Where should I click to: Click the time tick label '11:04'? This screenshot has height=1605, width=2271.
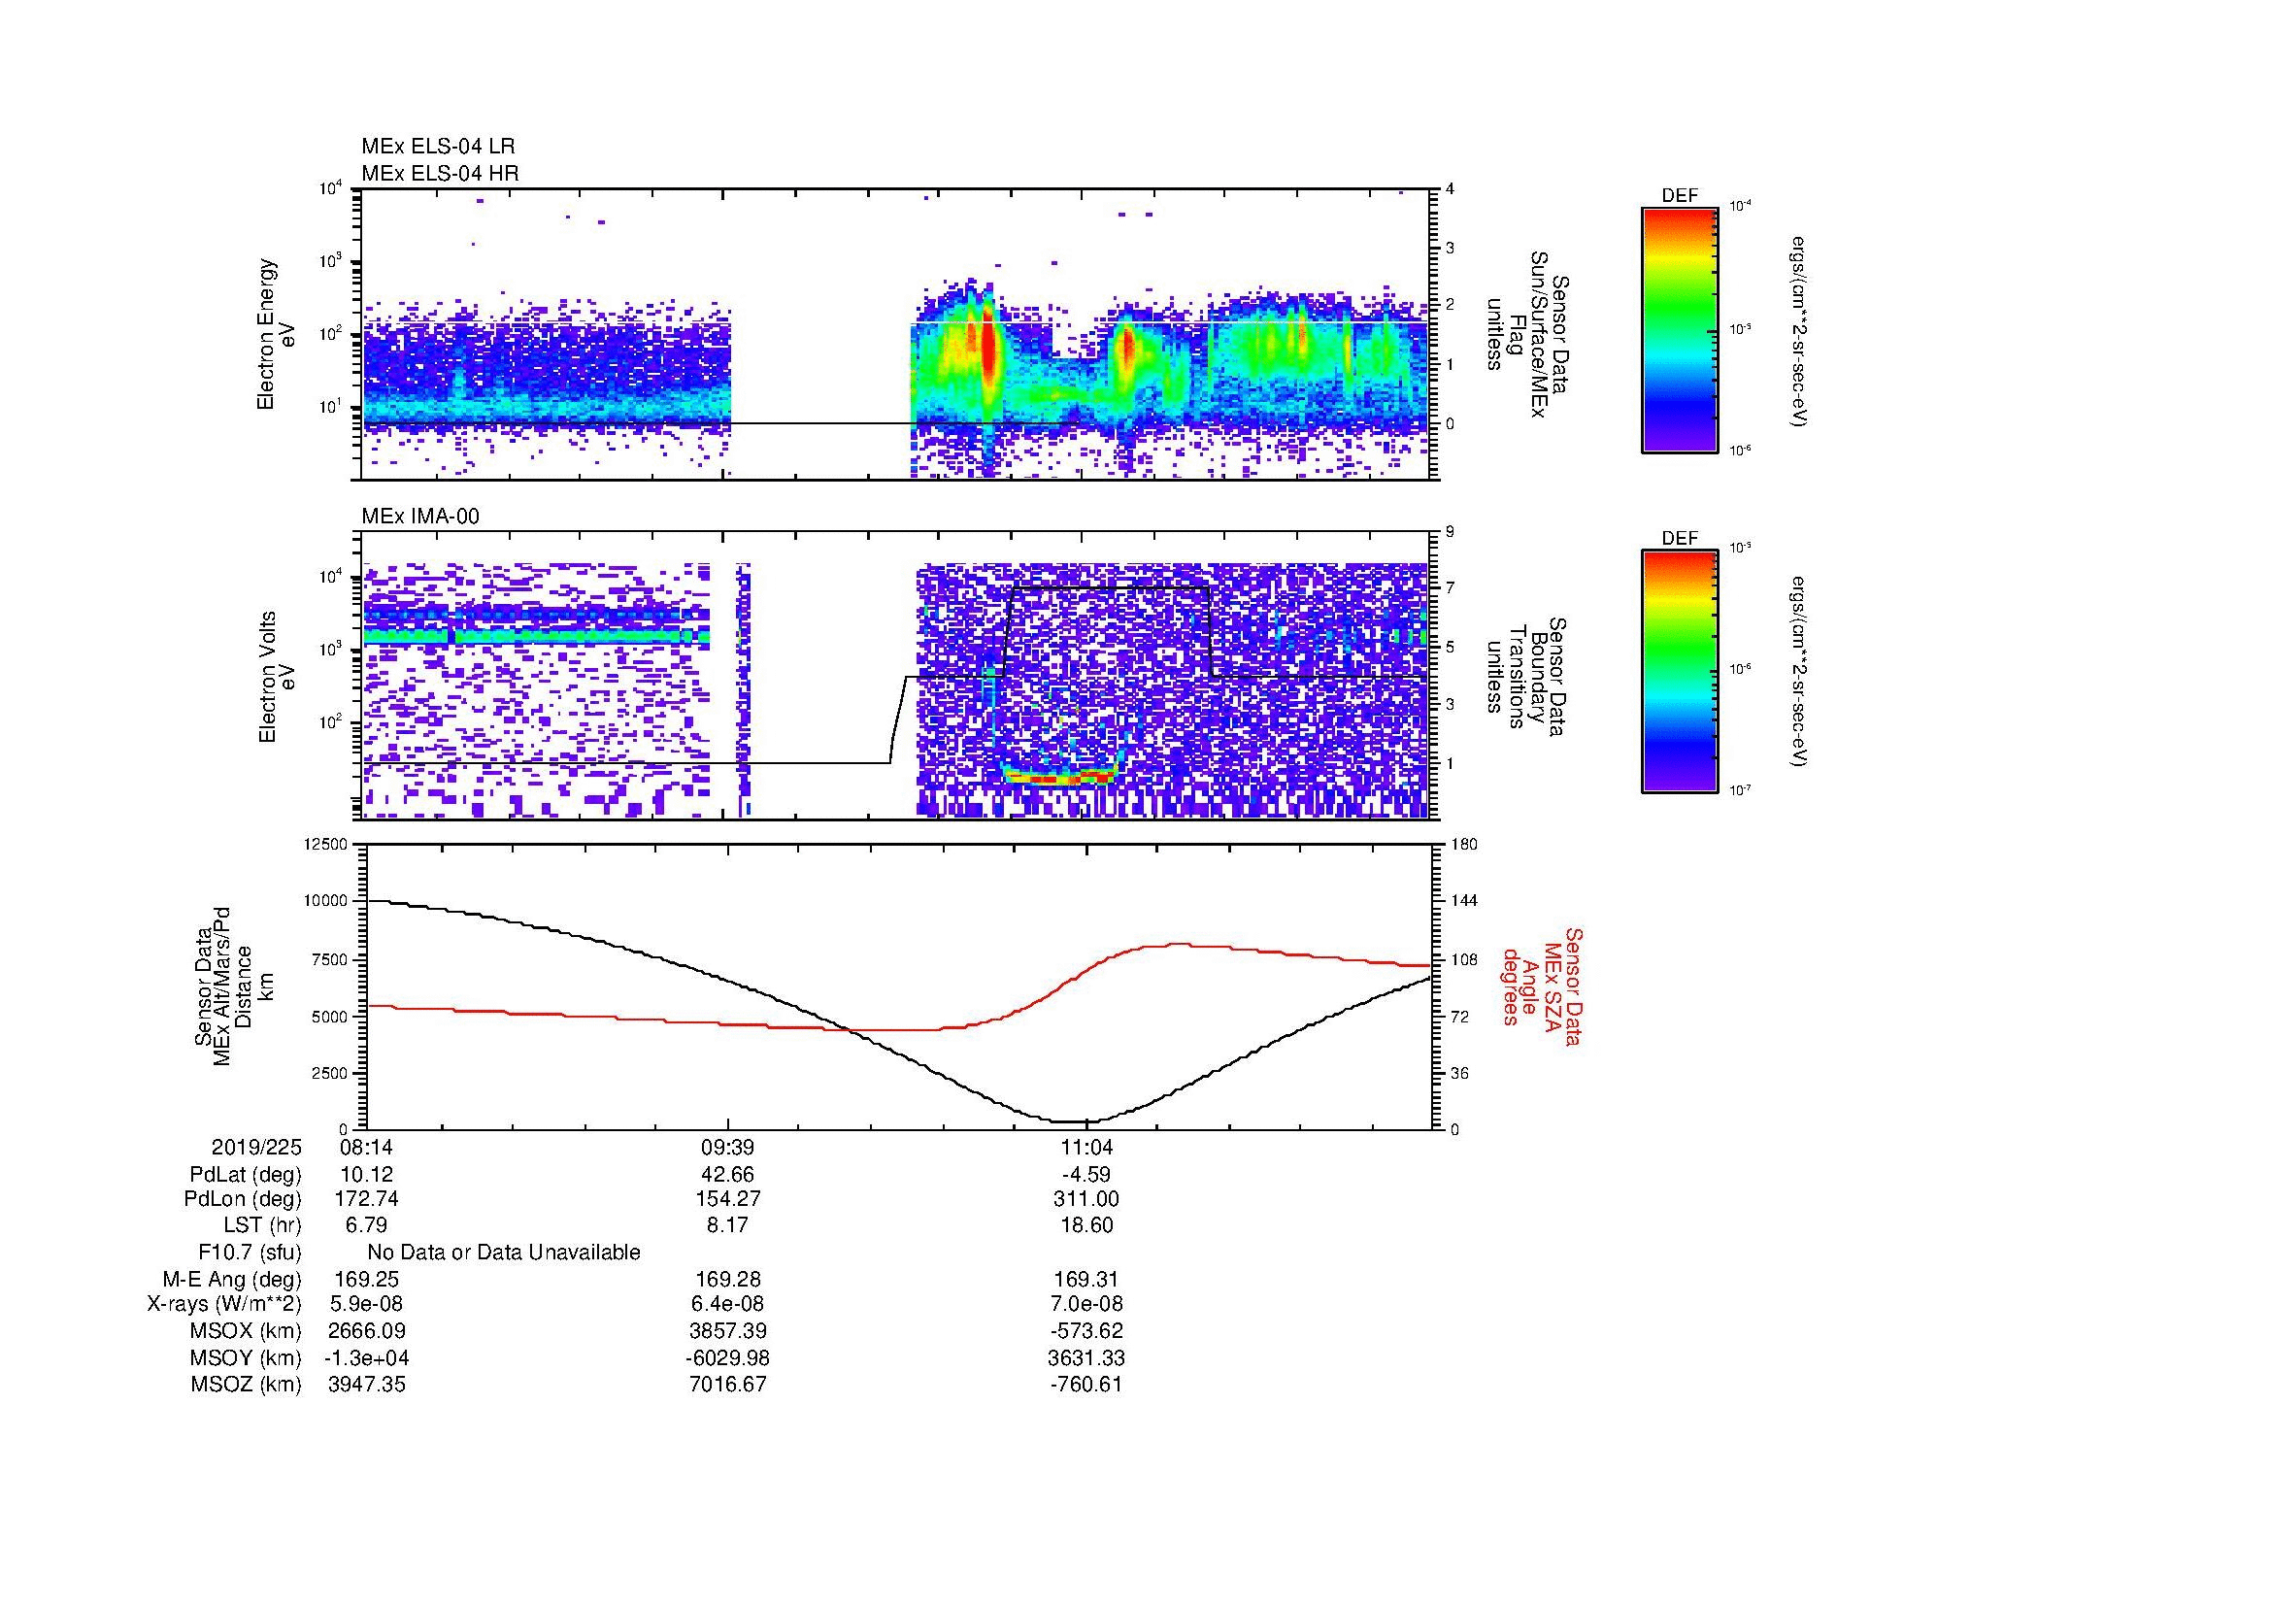pos(1086,1147)
